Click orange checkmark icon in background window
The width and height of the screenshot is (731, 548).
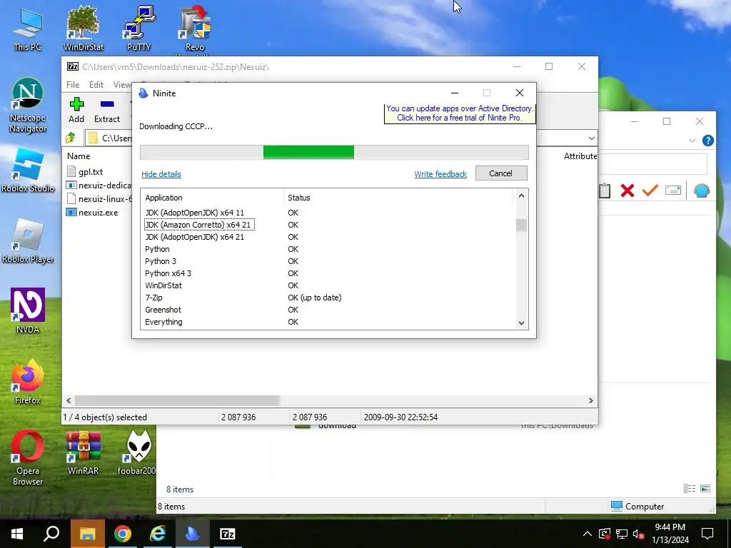click(x=650, y=190)
